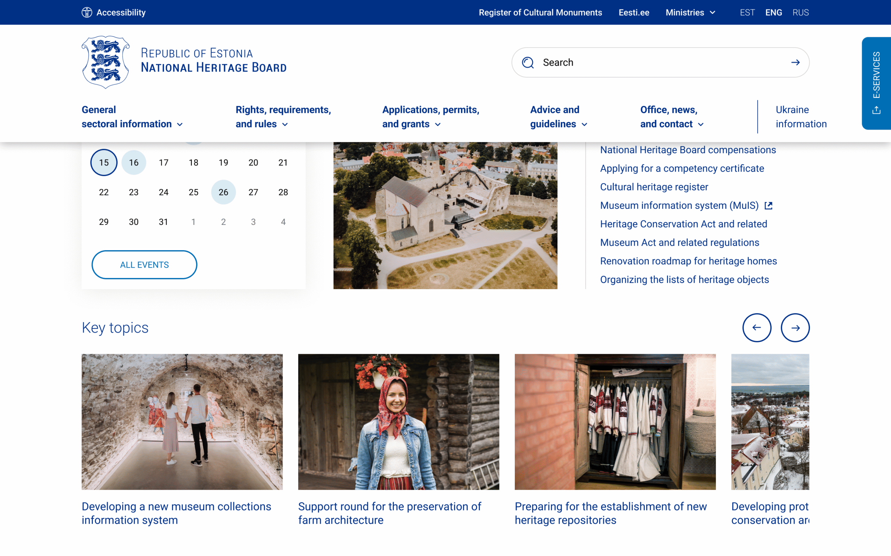Click the search magnifier icon
Screen dimensions: 891x556
point(528,63)
